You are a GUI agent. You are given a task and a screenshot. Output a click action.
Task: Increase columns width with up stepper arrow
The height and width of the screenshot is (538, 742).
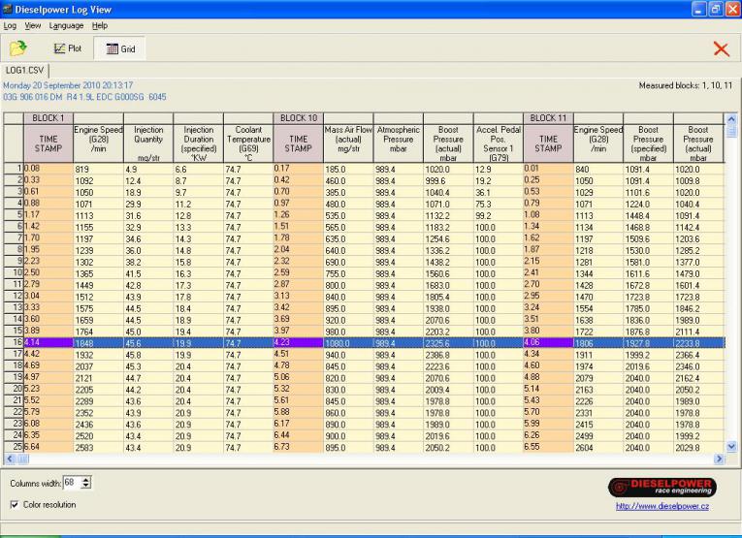point(85,480)
